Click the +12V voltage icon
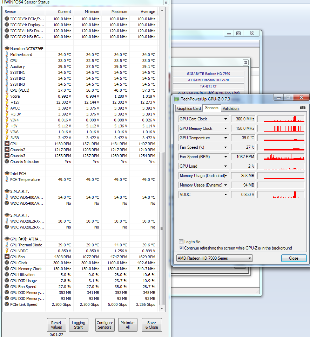This screenshot has width=310, height=337. [7, 102]
